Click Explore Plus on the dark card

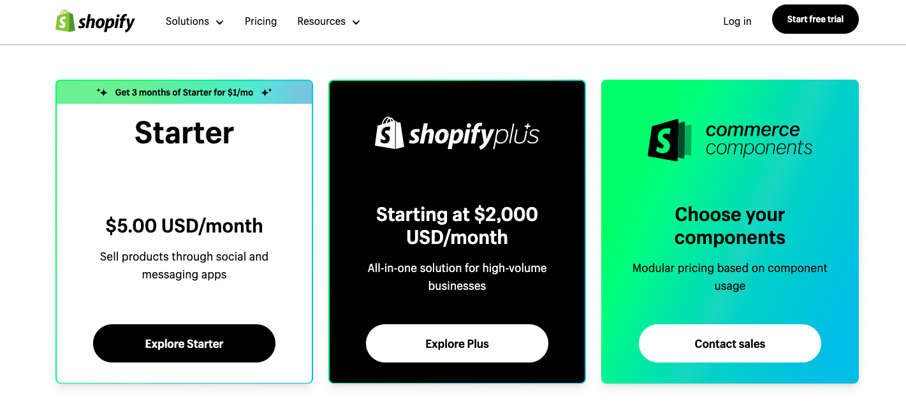457,343
